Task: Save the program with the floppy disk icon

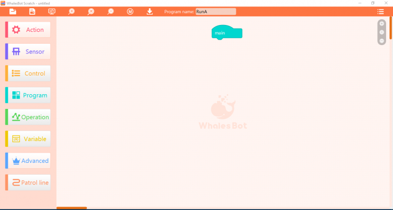Action: point(32,11)
